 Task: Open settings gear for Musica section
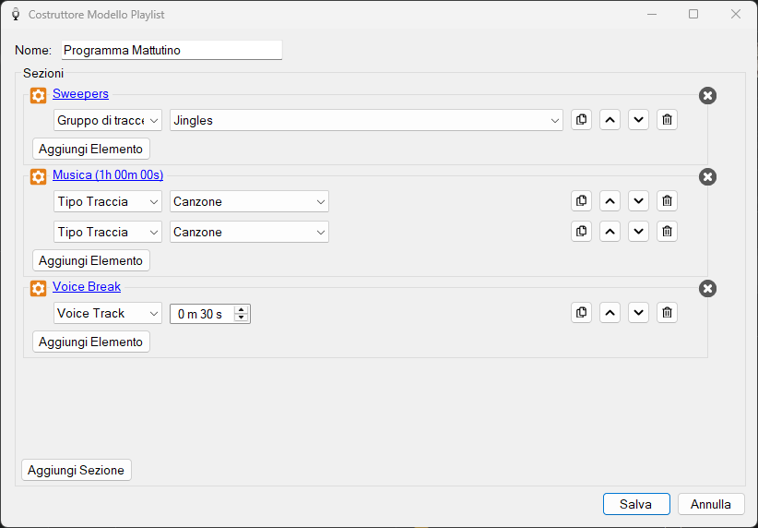[x=38, y=176]
